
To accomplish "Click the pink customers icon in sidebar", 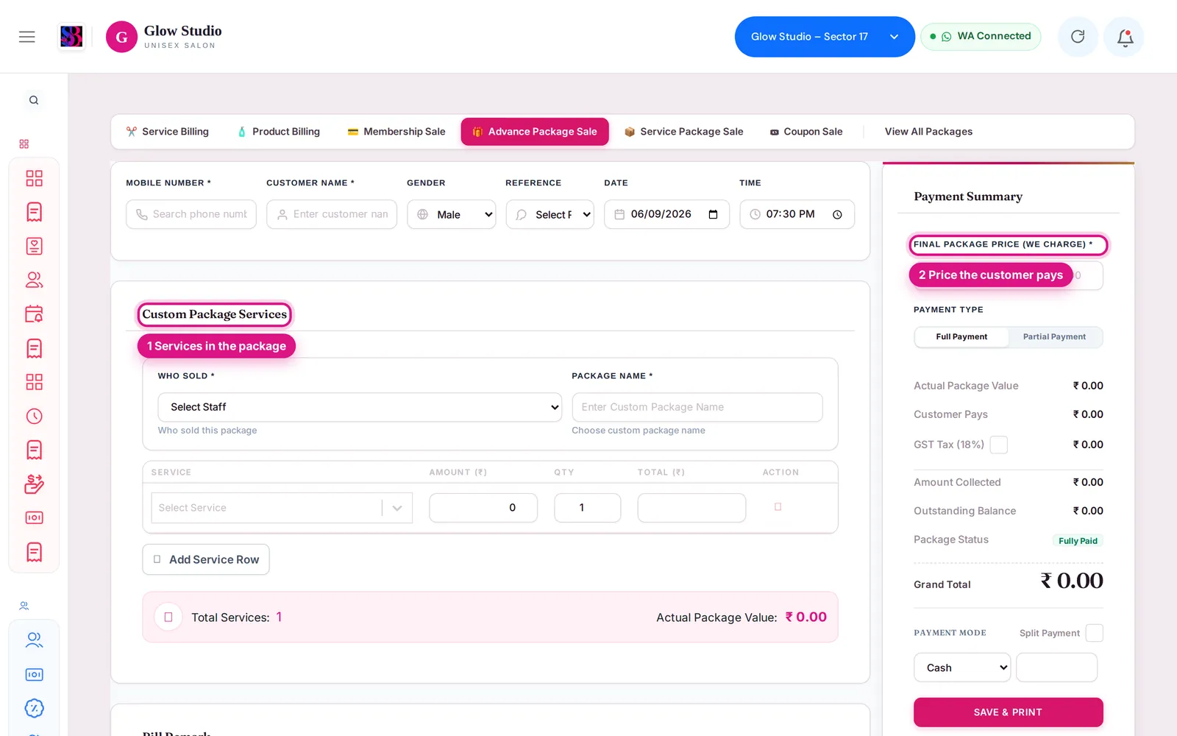I will 34,280.
